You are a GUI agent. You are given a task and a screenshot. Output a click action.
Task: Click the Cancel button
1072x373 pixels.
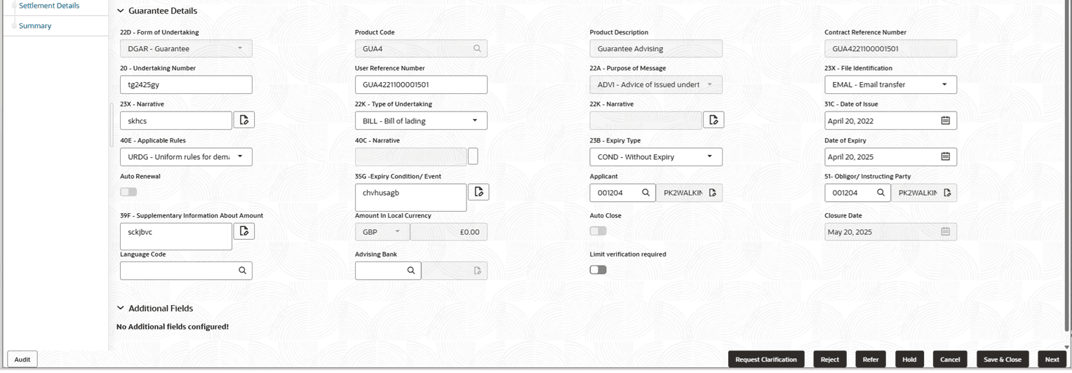point(950,359)
